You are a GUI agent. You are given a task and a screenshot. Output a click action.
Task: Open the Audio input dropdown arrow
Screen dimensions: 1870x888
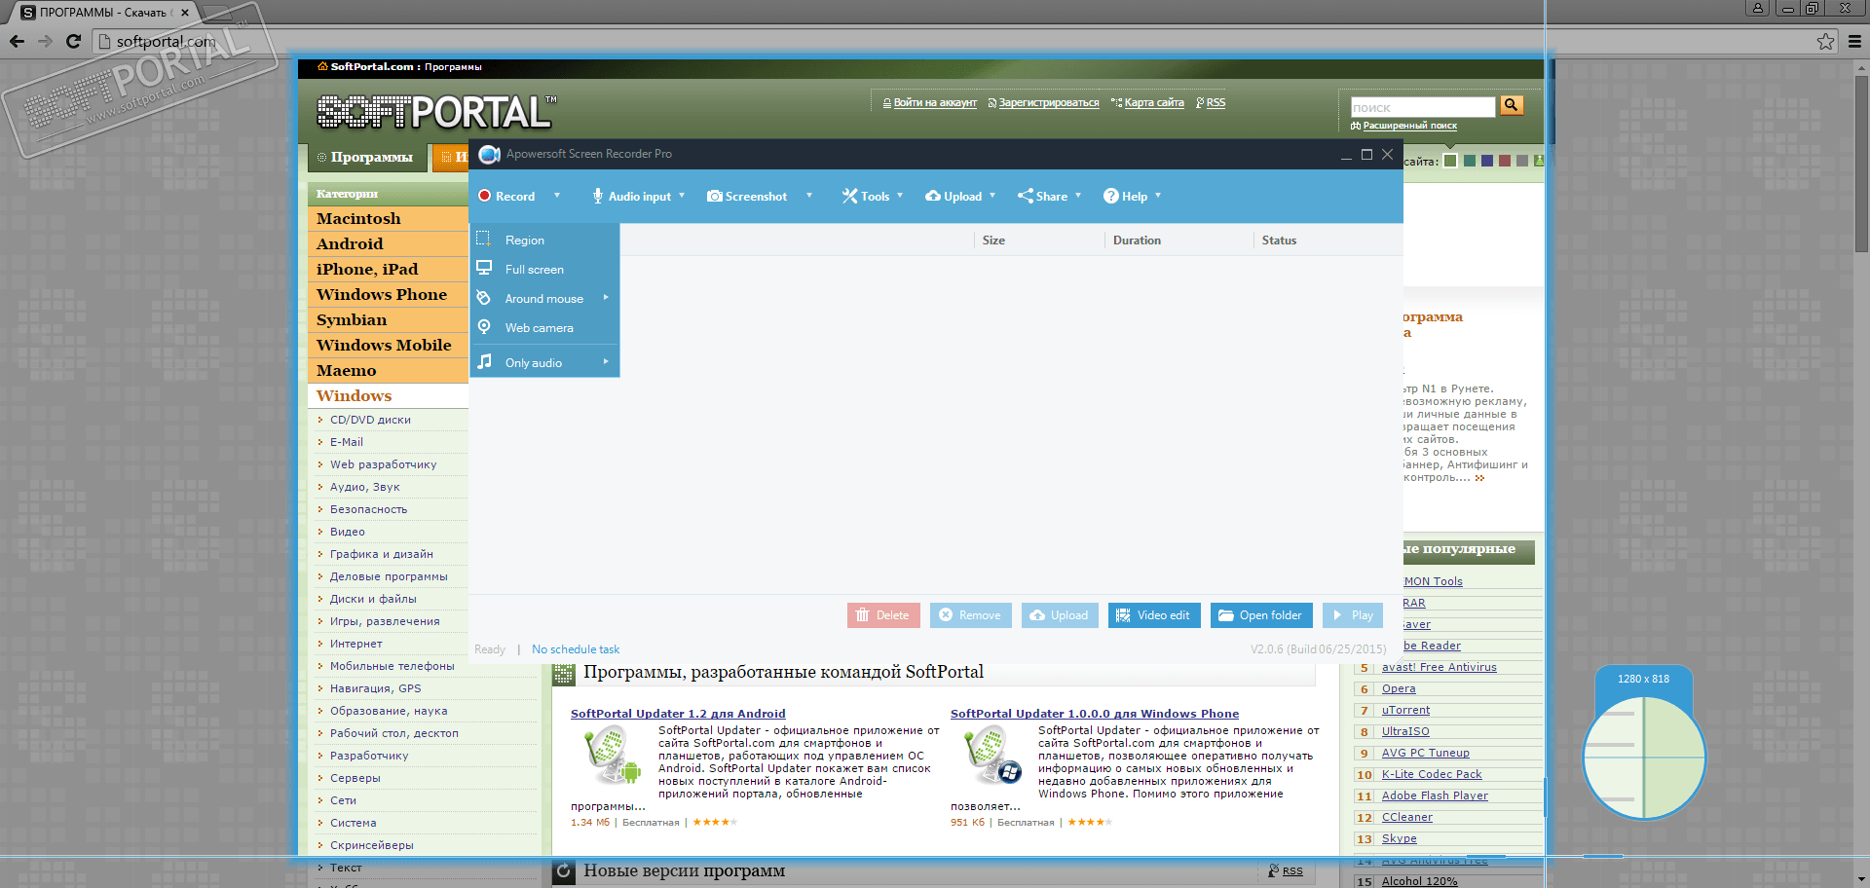(682, 196)
